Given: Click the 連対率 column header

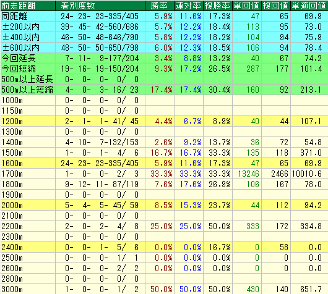Looking at the screenshot, I should (x=189, y=6).
